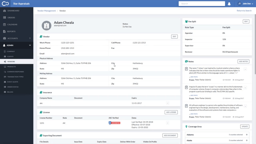Image resolution: width=256 pixels, height=144 pixels.
Task: Click Adam Chwala's profile avatar
Action: pyautogui.click(x=46, y=25)
